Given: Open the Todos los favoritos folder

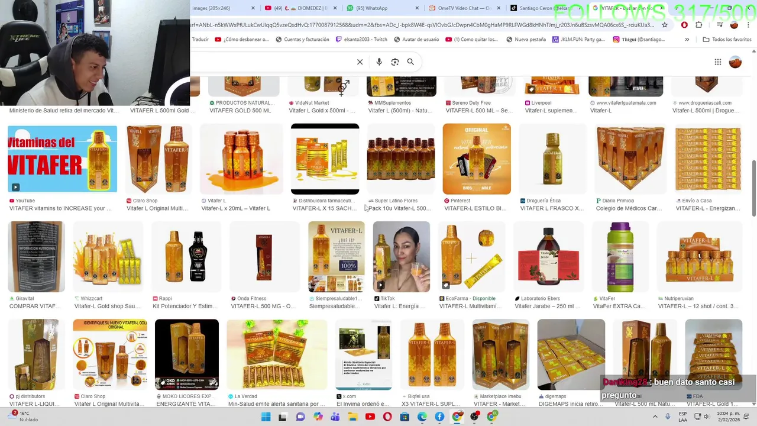Looking at the screenshot, I should click(727, 39).
